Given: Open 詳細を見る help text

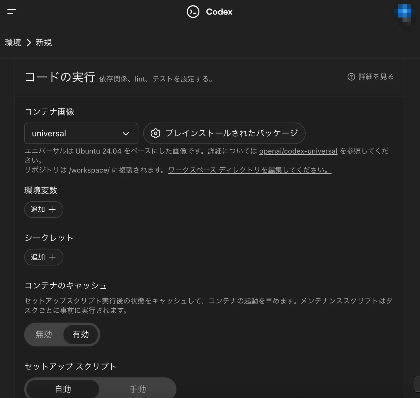Looking at the screenshot, I should click(376, 77).
